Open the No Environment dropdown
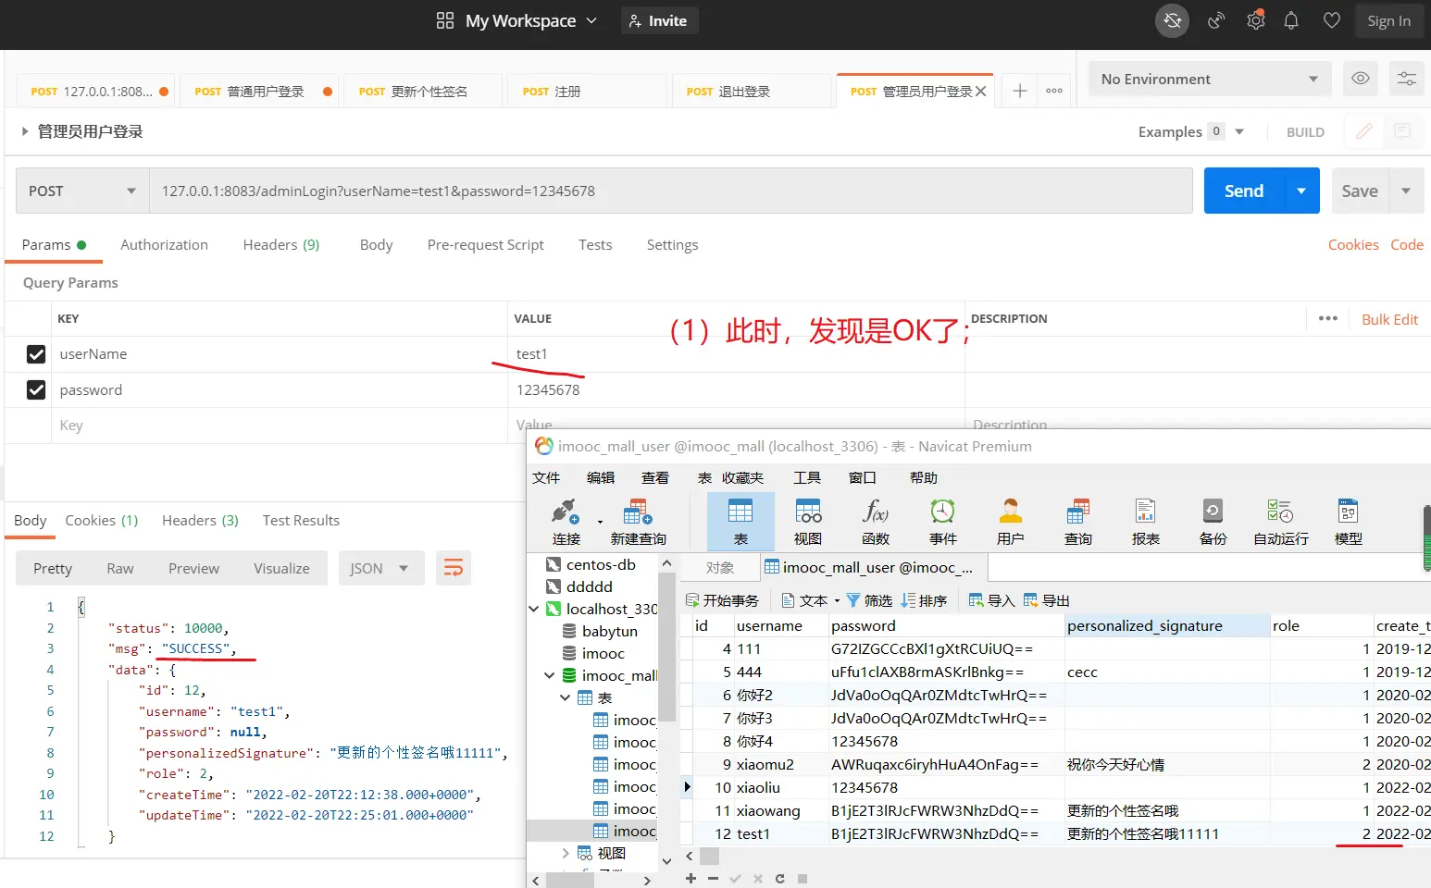This screenshot has height=888, width=1431. point(1209,80)
